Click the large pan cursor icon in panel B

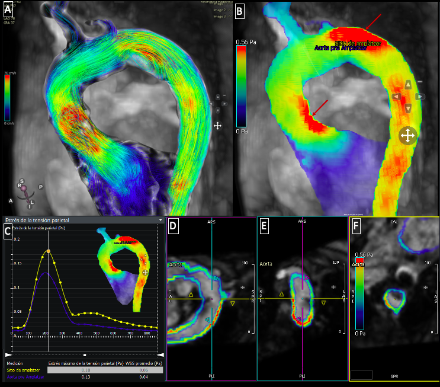[x=407, y=136]
